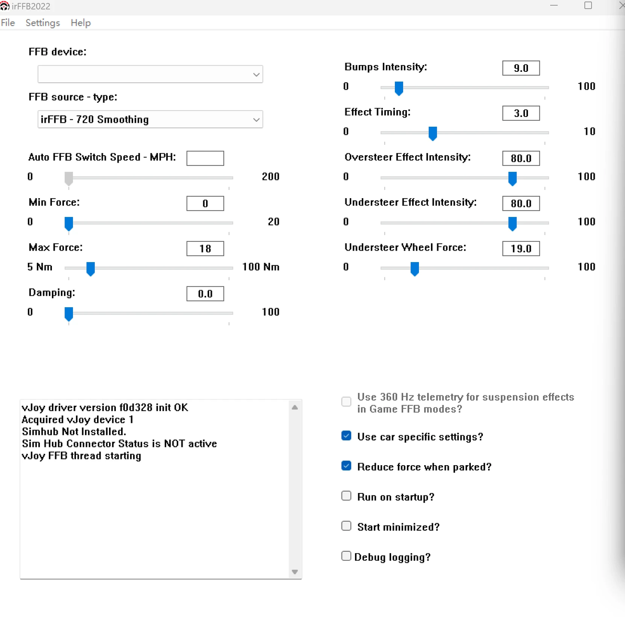Maximize the irFFB2022 window
This screenshot has width=625, height=622.
pos(588,6)
